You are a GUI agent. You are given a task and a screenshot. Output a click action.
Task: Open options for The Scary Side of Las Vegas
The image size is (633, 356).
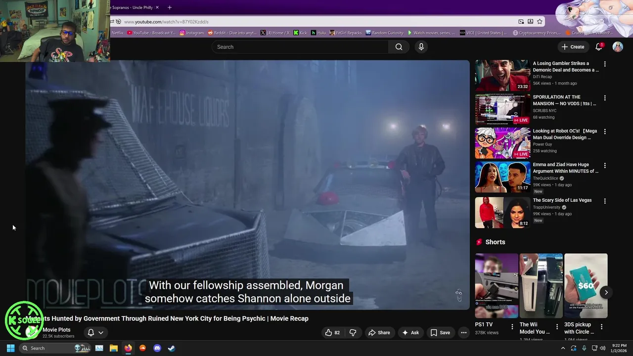coord(604,201)
